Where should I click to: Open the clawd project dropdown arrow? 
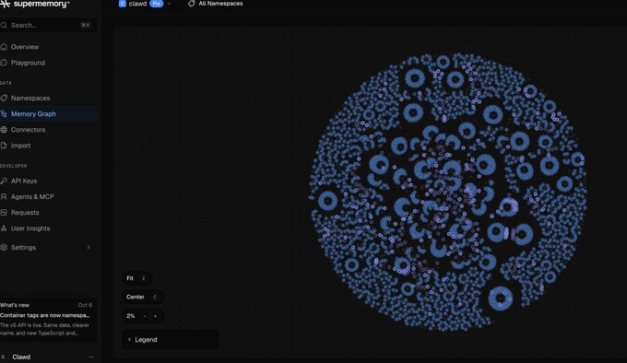pos(169,4)
